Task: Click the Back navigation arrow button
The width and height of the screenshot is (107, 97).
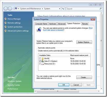Action: coord(6,9)
